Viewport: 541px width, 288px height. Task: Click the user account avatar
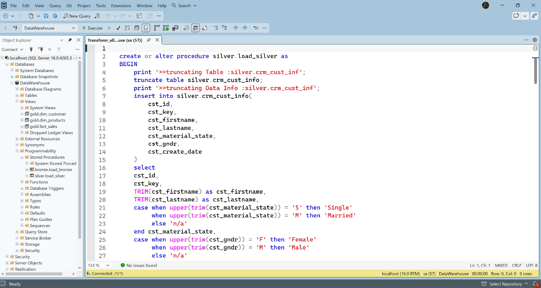coord(485,5)
